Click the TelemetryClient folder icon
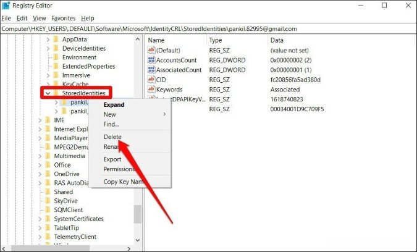Screen dimensions: 417x252 [x=48, y=237]
